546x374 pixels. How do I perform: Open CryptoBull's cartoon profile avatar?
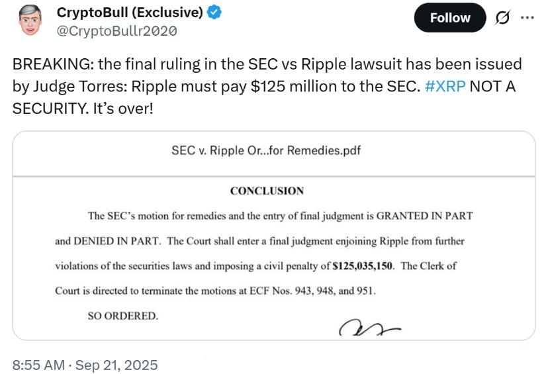click(x=30, y=21)
